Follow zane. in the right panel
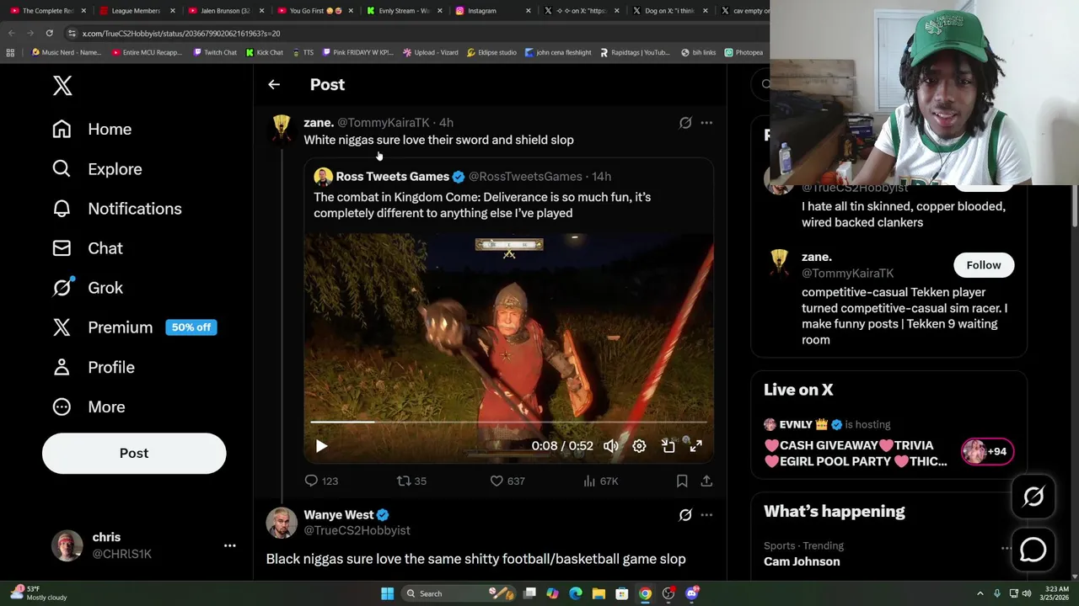This screenshot has width=1079, height=606. coord(984,265)
